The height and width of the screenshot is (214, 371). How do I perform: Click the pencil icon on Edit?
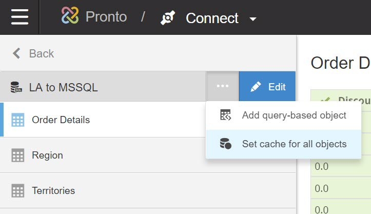coord(256,87)
